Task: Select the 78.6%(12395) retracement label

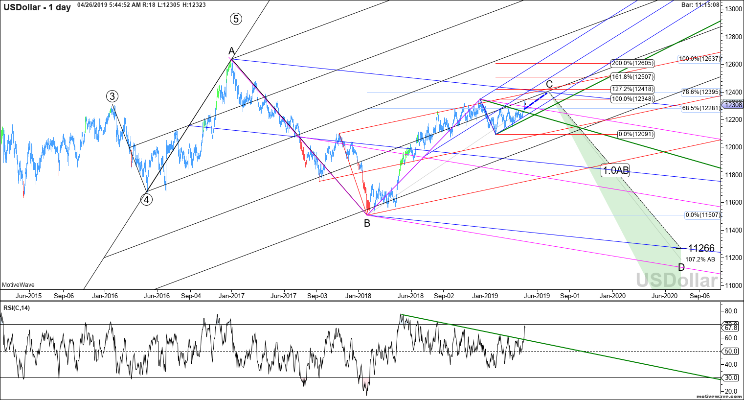Action: [701, 92]
